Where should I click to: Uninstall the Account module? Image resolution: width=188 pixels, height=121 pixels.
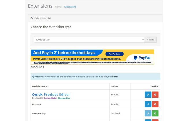pyautogui.click(x=155, y=104)
